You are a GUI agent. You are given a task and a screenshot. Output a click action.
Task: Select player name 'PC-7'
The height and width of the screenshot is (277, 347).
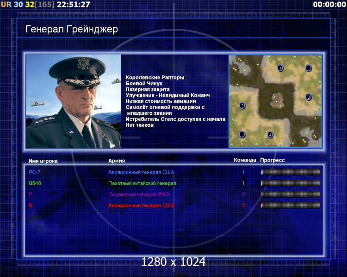35,172
